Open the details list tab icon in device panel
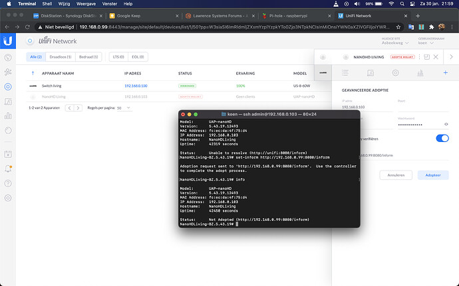 345,73
